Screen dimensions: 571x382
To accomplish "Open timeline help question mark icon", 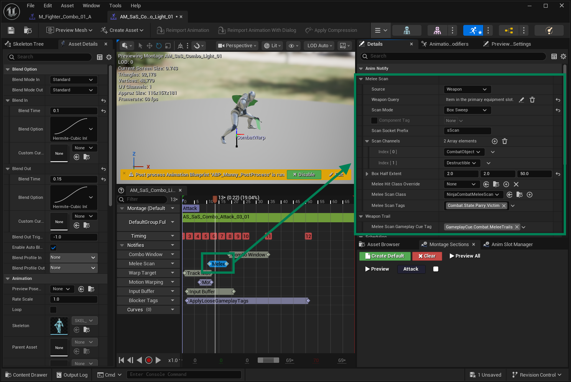I will pos(121,190).
